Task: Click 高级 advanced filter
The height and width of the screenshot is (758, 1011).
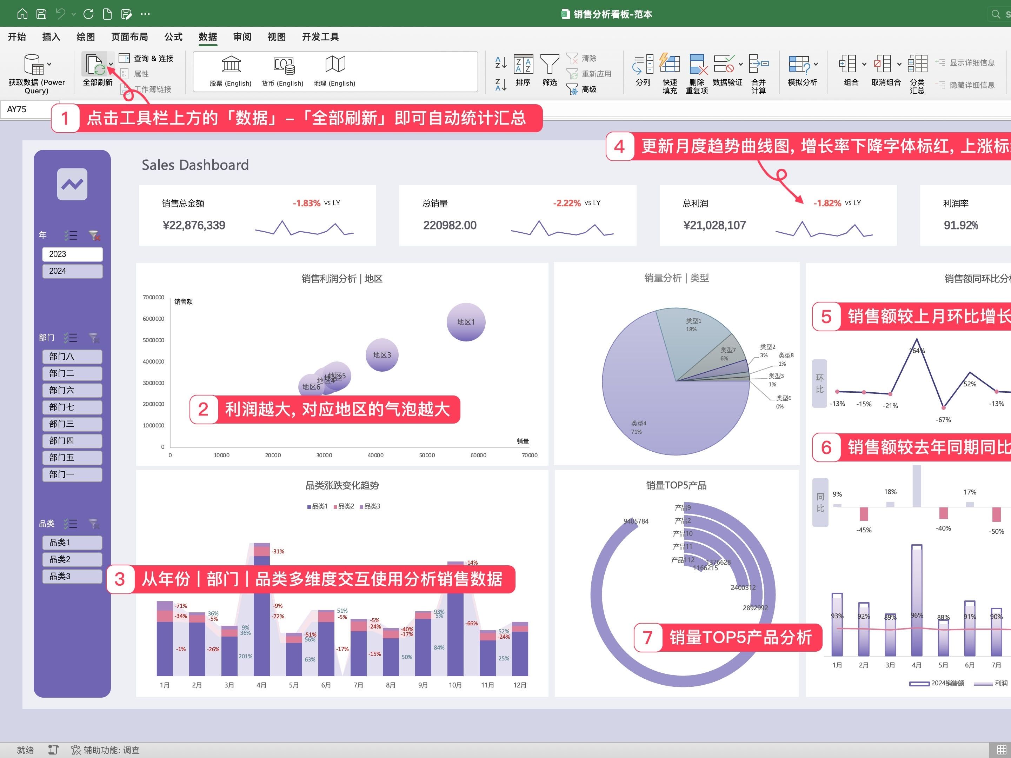Action: coord(581,89)
